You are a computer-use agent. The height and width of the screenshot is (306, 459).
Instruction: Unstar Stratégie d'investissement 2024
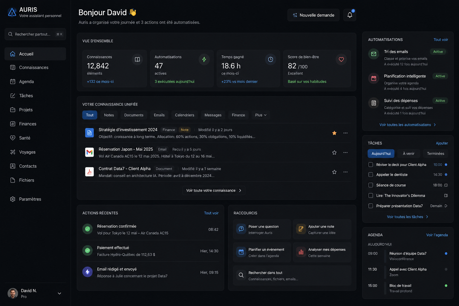point(334,133)
